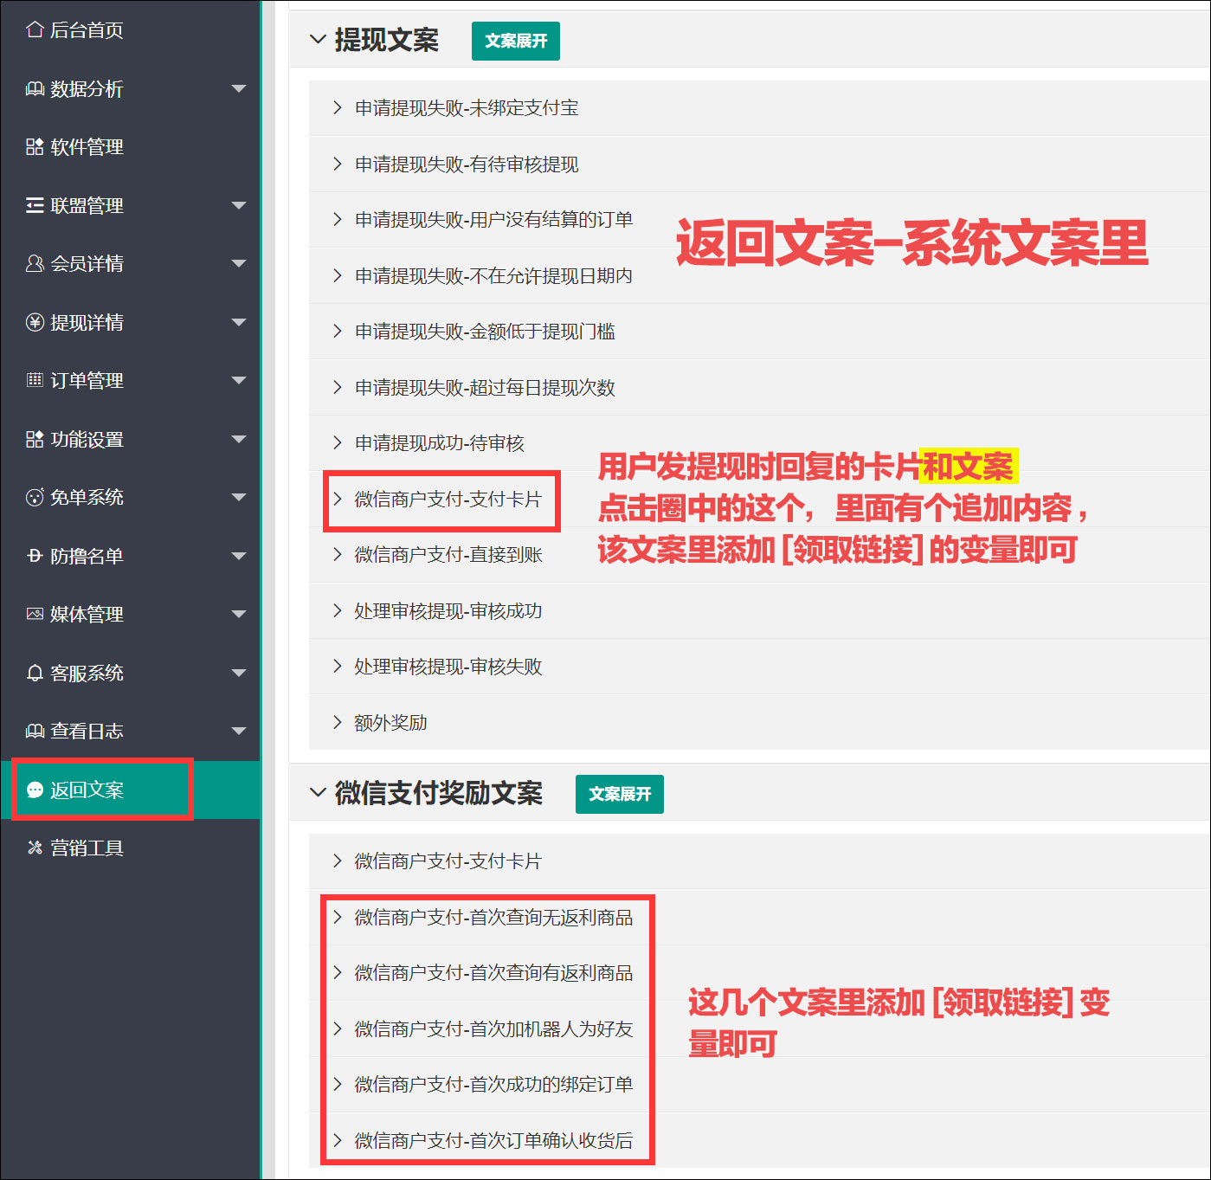Click the grid icon beside 软件管理
The image size is (1211, 1180).
point(35,147)
